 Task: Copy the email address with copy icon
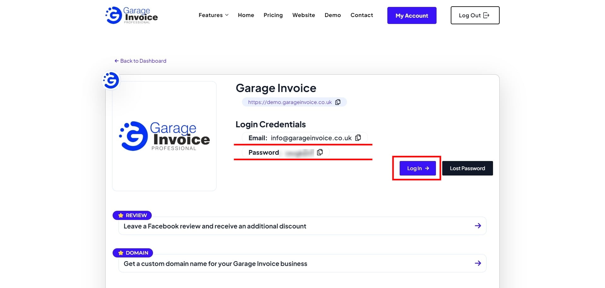click(x=358, y=138)
